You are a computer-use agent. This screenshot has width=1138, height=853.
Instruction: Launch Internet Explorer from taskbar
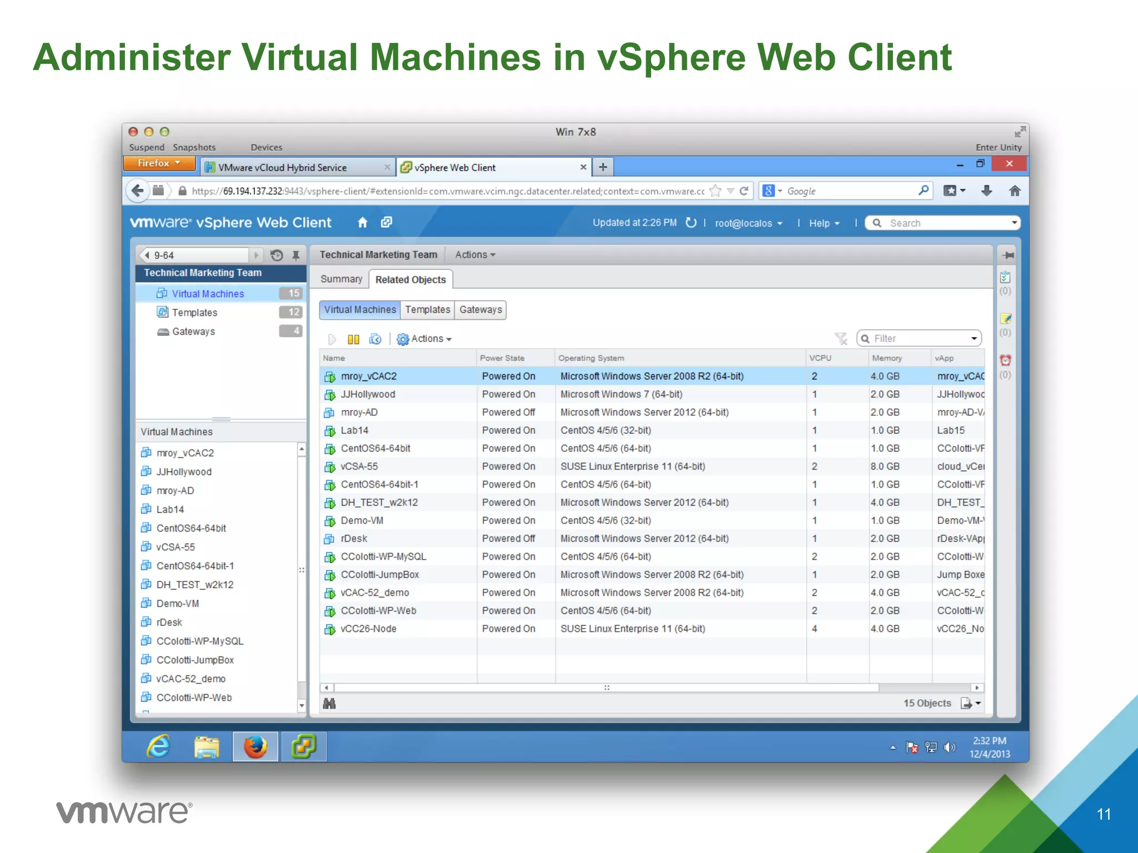pyautogui.click(x=158, y=746)
